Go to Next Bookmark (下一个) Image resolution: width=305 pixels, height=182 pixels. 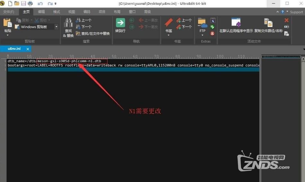184,27
